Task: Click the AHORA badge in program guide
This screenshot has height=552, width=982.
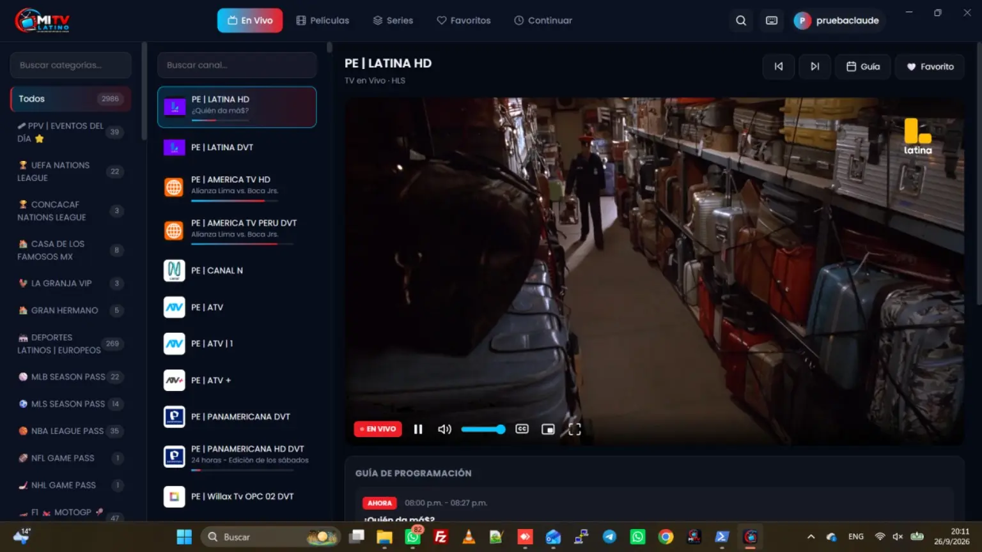Action: pyautogui.click(x=379, y=503)
